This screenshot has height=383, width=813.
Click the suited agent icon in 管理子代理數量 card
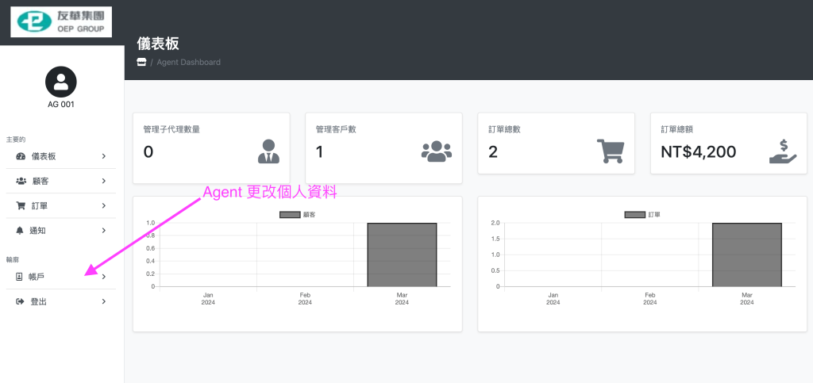coord(269,151)
